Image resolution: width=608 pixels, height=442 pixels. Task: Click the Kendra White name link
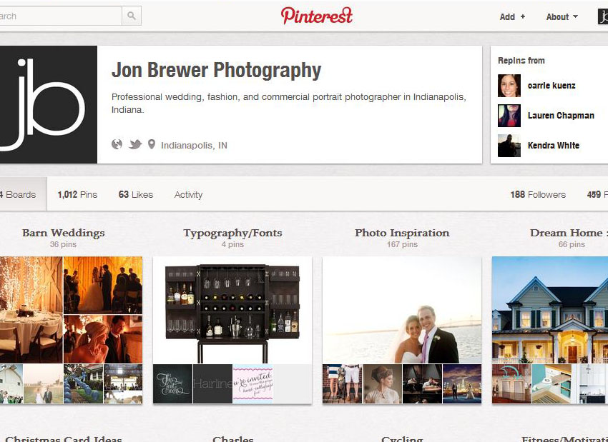tap(554, 146)
